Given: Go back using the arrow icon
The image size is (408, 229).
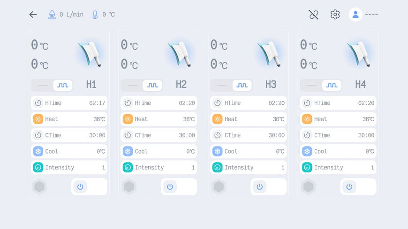Looking at the screenshot, I should pos(33,15).
